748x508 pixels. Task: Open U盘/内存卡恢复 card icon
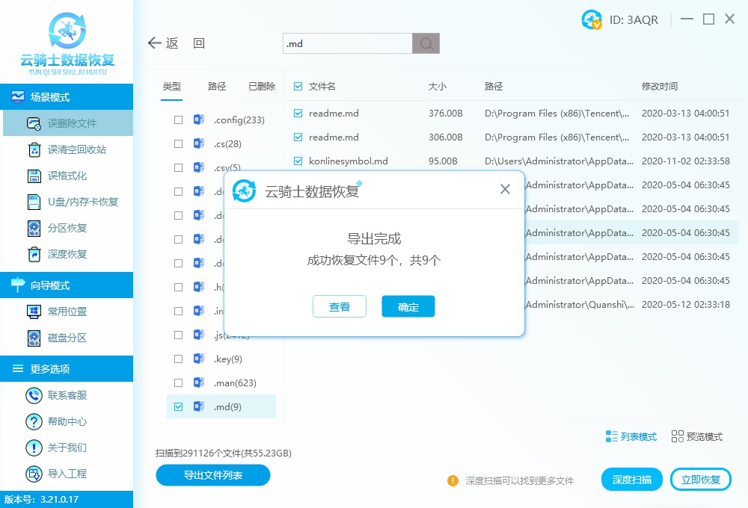(34, 202)
